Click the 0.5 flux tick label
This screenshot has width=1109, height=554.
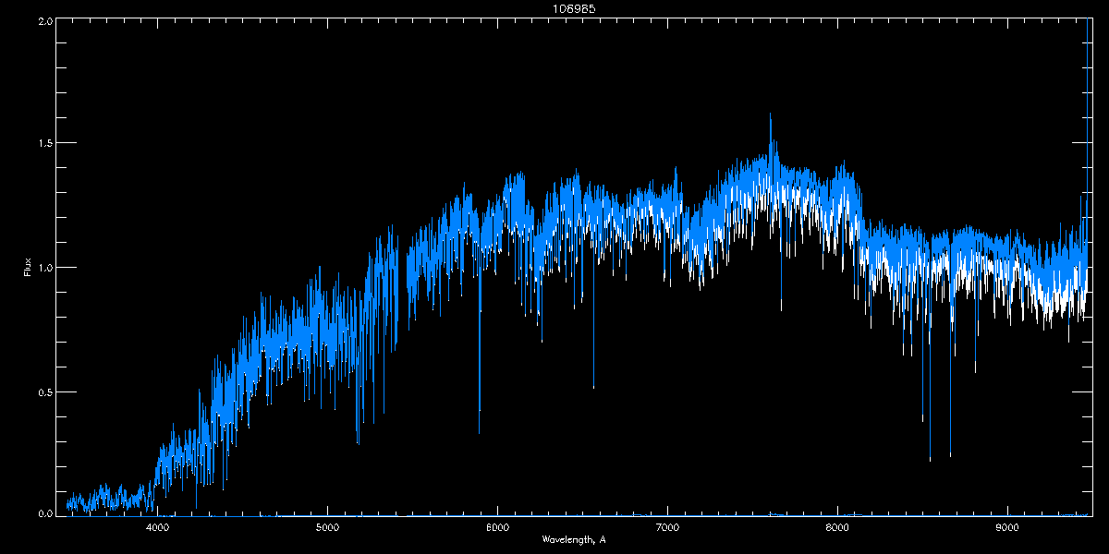[43, 391]
